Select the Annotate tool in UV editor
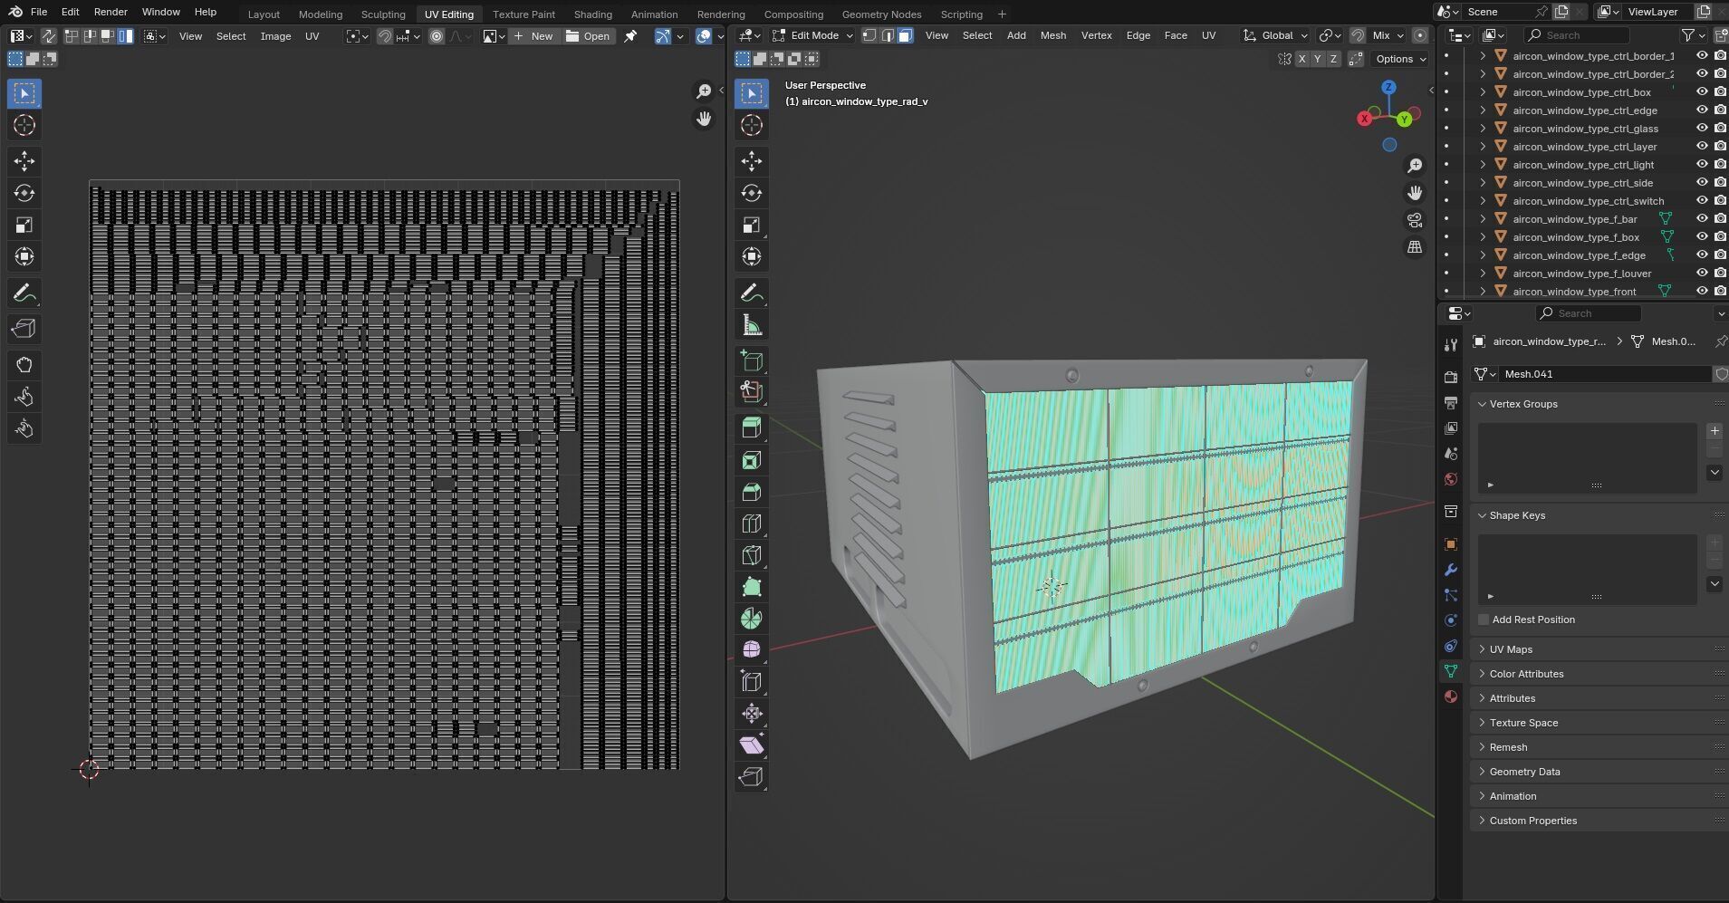1729x903 pixels. click(x=24, y=293)
